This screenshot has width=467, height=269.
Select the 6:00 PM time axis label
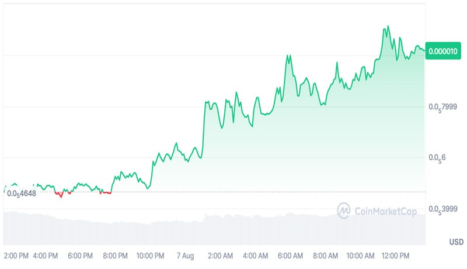pos(80,256)
